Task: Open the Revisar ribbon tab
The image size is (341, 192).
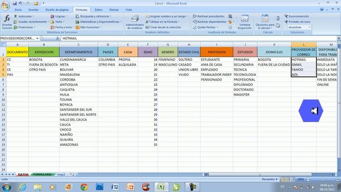Action: click(x=114, y=10)
